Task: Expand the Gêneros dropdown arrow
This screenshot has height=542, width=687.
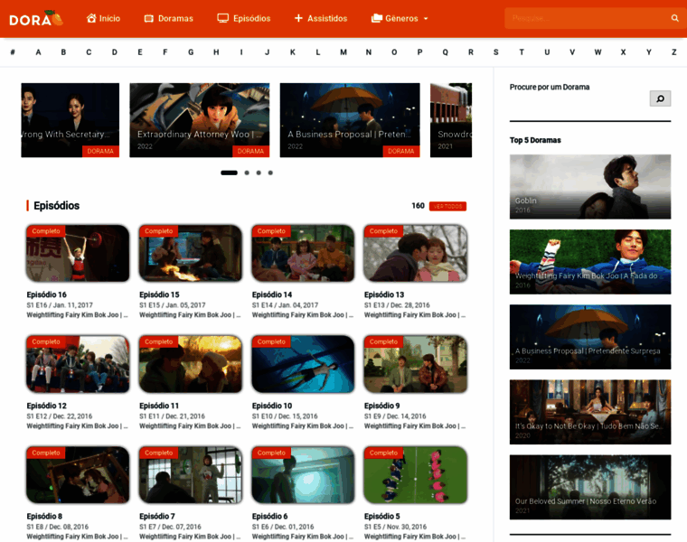Action: 426,19
